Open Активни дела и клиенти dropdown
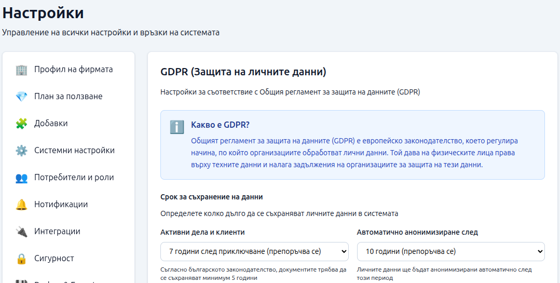The width and height of the screenshot is (560, 283). pos(254,251)
